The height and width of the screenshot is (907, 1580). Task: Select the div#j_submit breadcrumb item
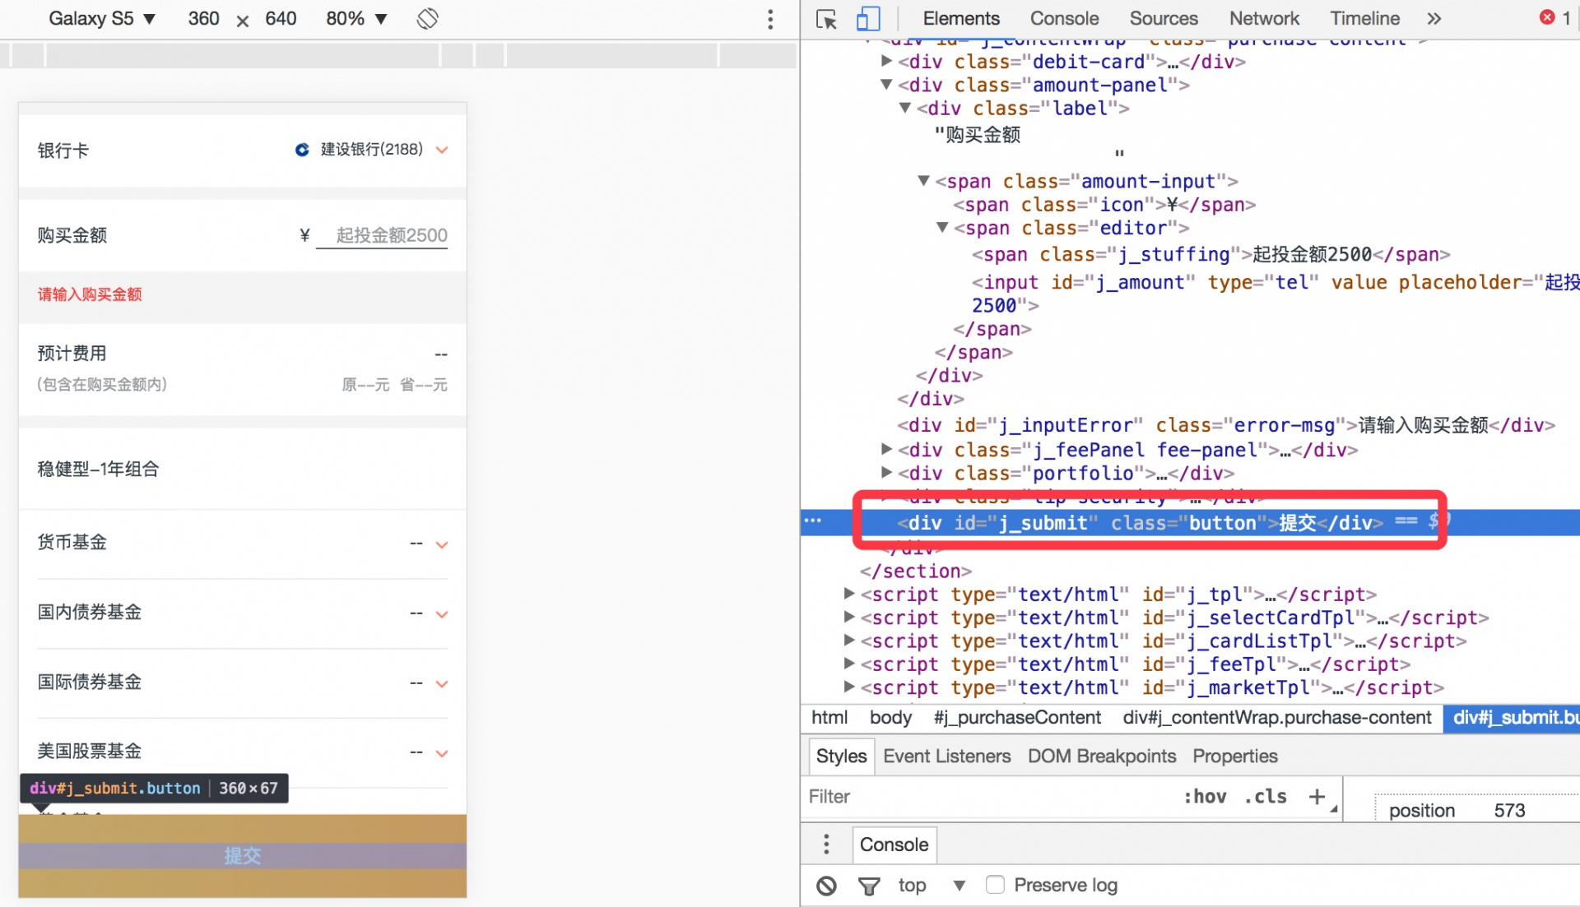[1513, 718]
